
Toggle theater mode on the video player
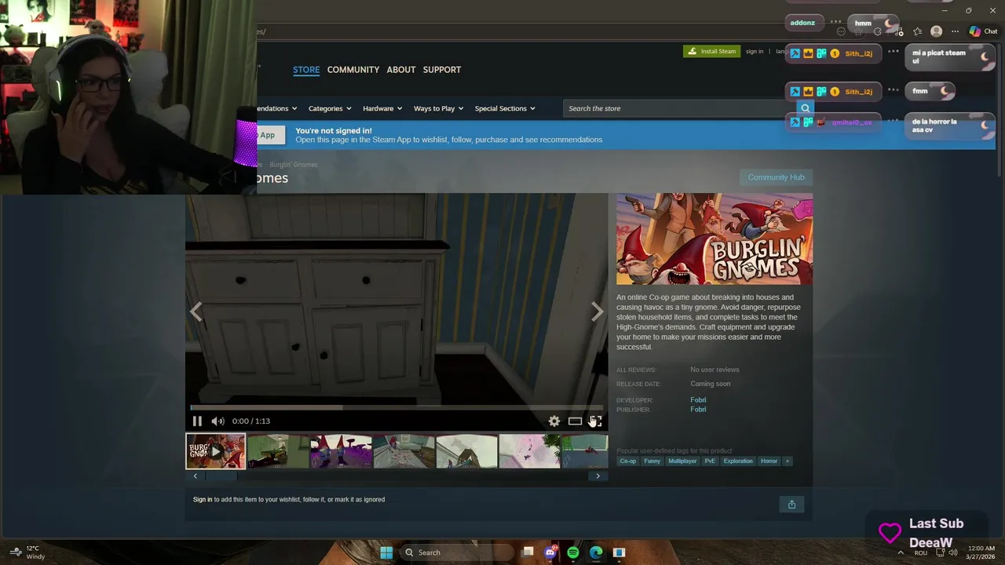click(x=575, y=421)
